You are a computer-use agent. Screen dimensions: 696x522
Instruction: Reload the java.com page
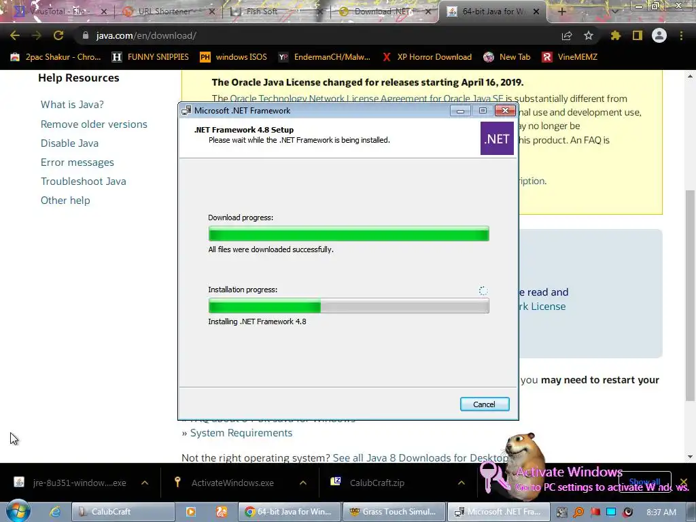tap(58, 35)
